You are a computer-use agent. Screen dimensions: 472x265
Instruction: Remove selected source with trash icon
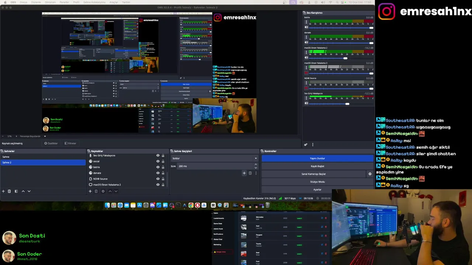coord(96,191)
